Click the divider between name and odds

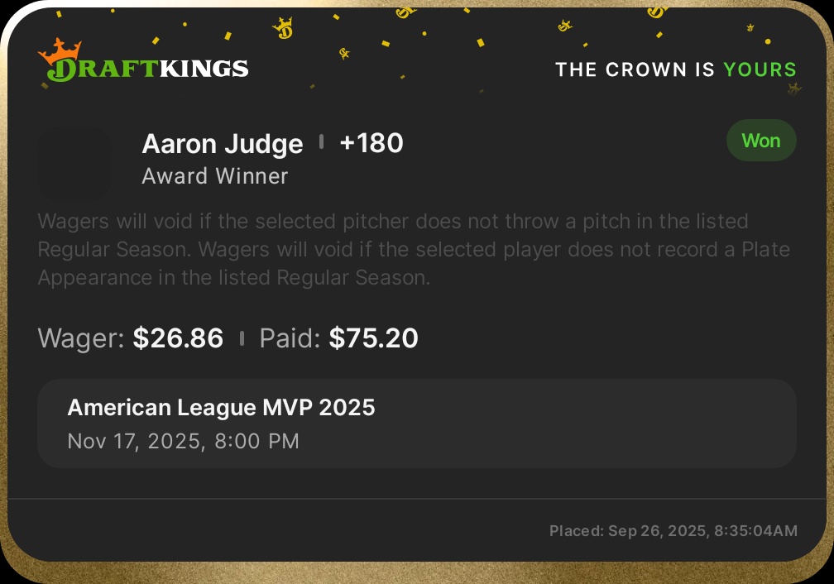click(321, 142)
